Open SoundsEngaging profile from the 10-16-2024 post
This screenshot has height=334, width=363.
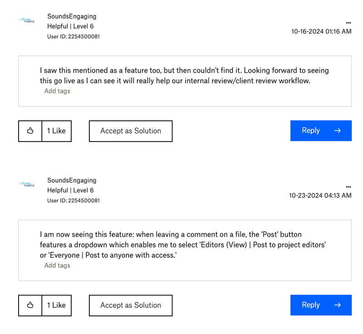72,16
